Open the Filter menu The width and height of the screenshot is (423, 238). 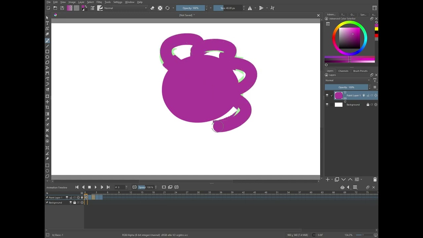coord(99,2)
